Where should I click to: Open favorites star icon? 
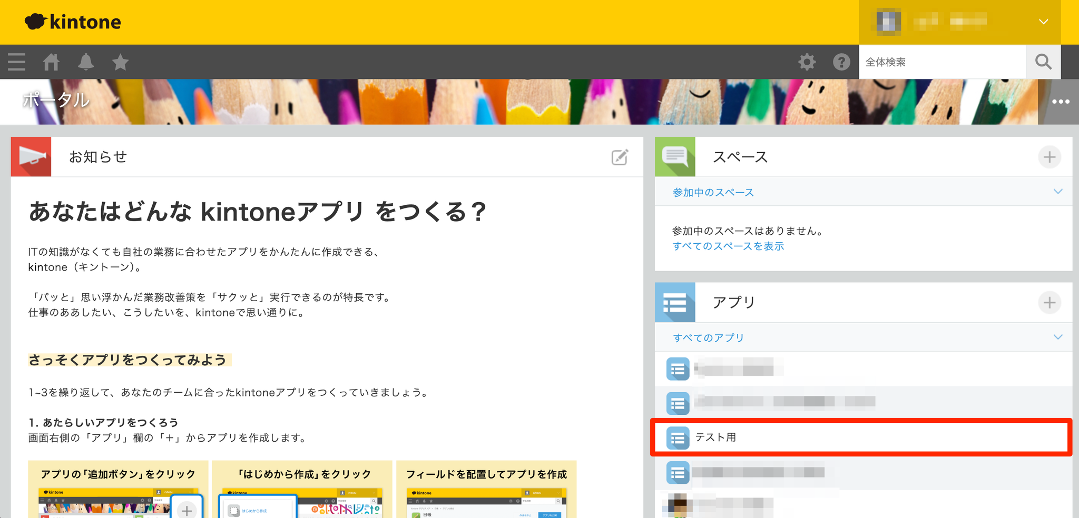click(120, 62)
